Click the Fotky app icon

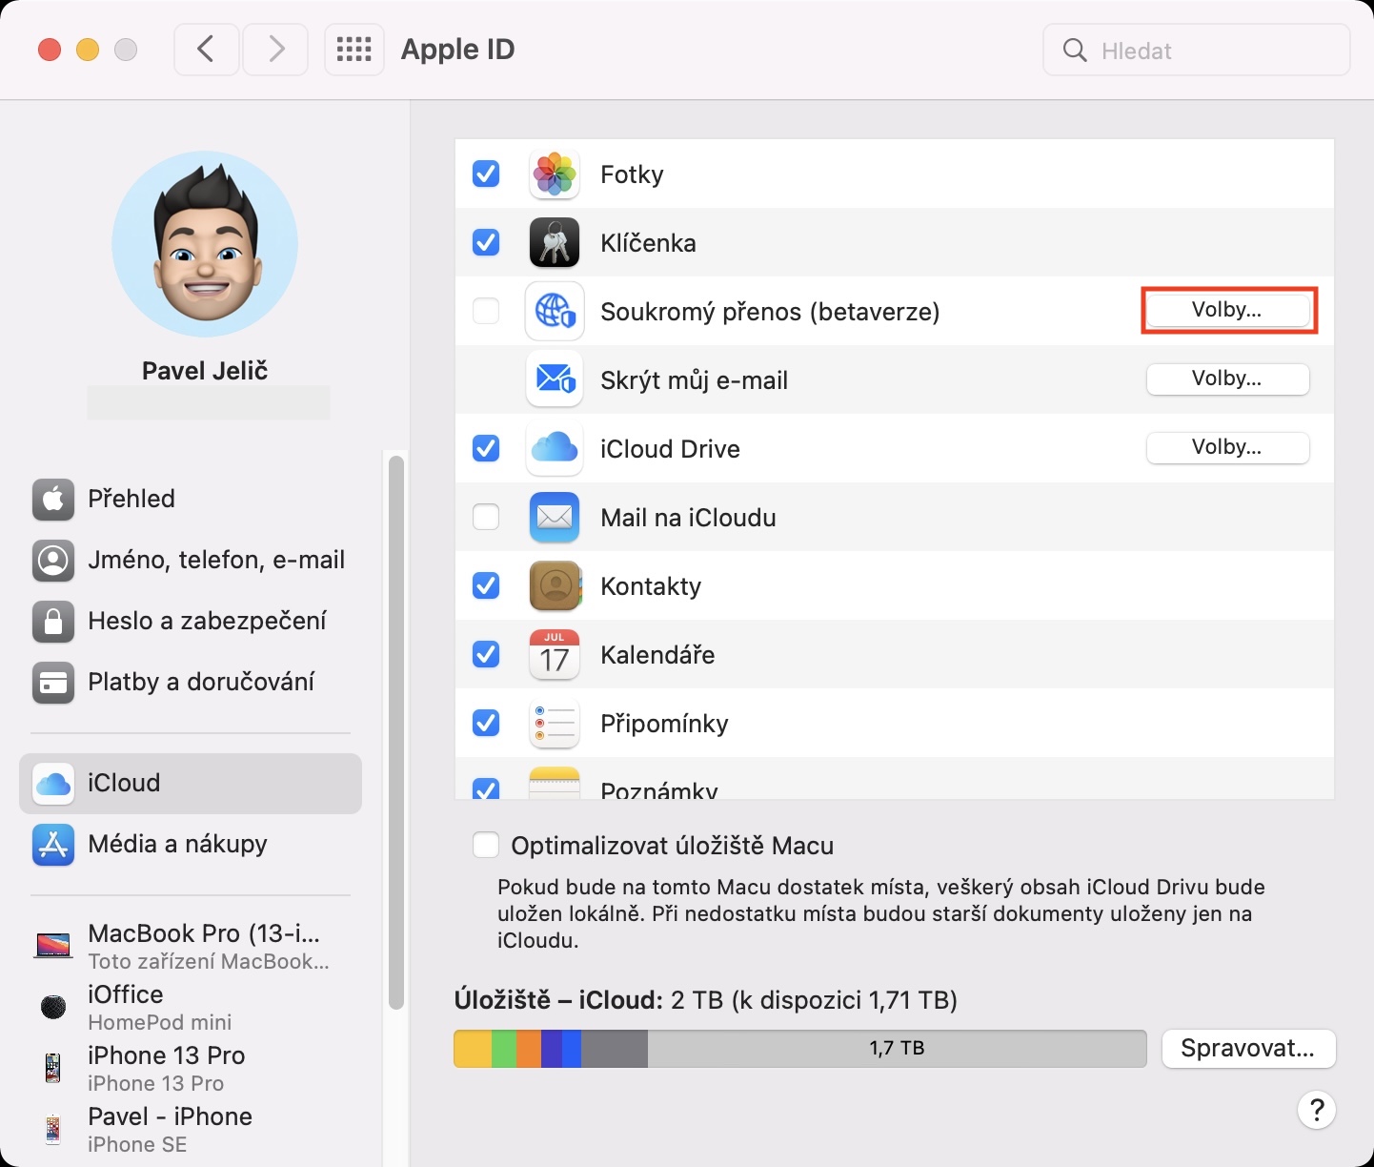(x=554, y=174)
